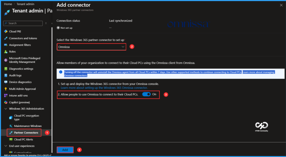Click the Device diagnostics icon
The height and width of the screenshot is (157, 286).
point(6,82)
